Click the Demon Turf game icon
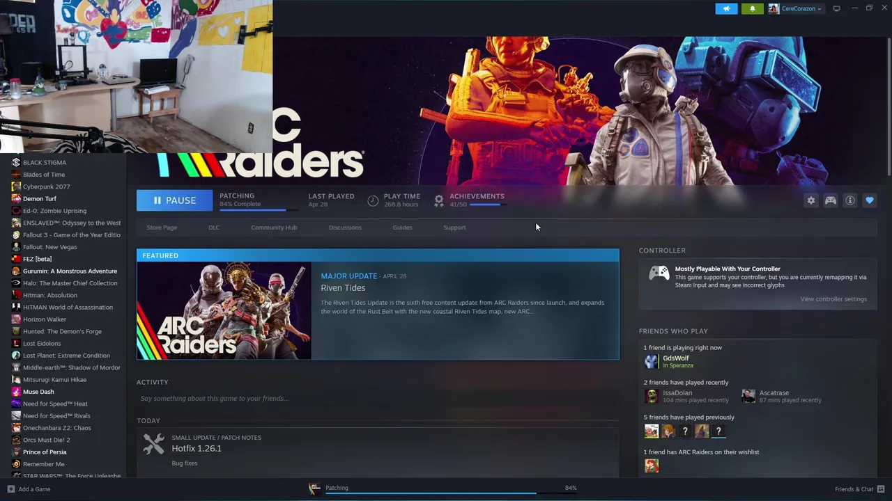The image size is (892, 501). (16, 198)
